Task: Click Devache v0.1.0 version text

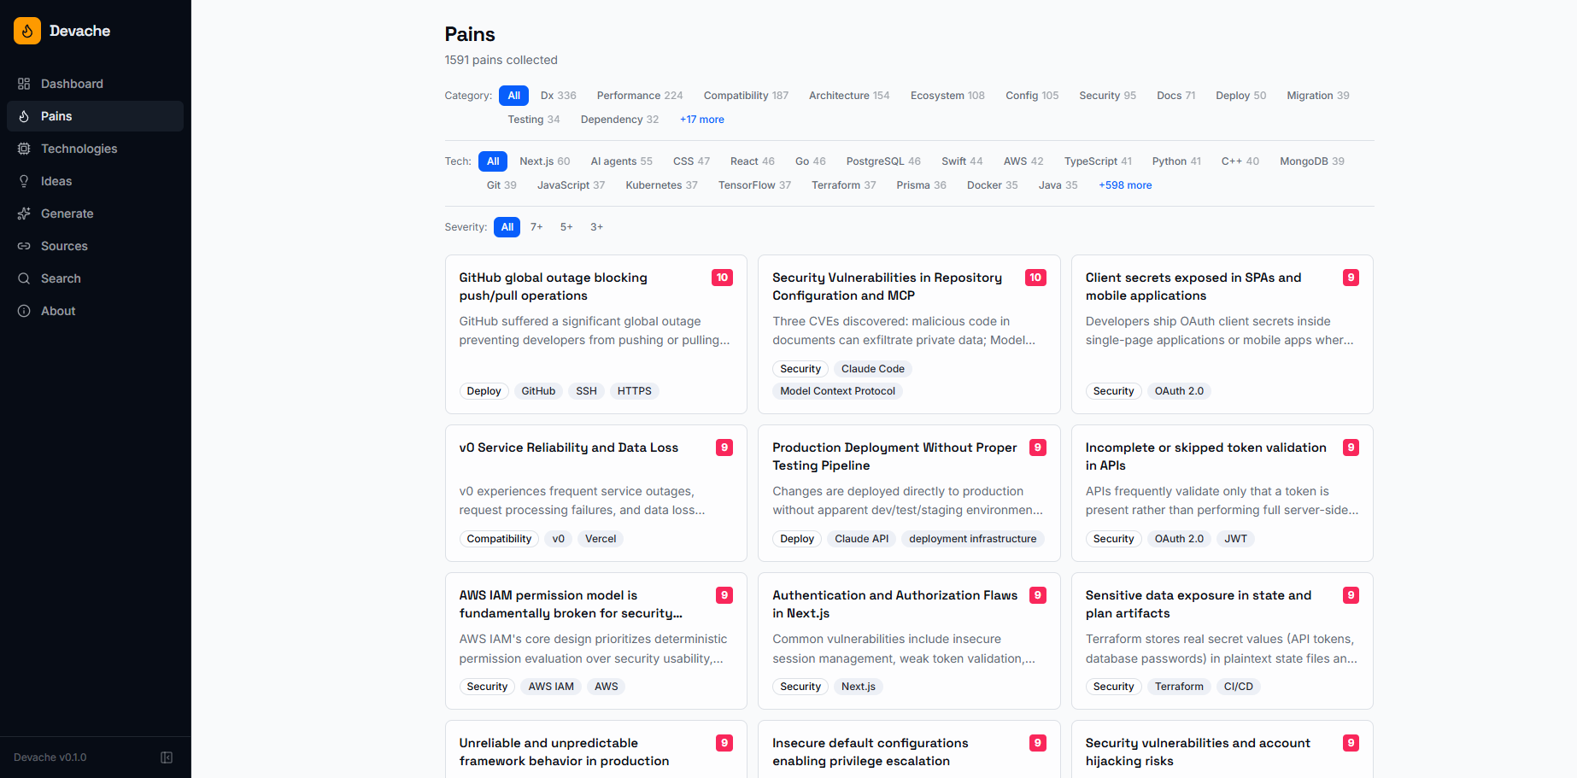Action: click(x=50, y=758)
